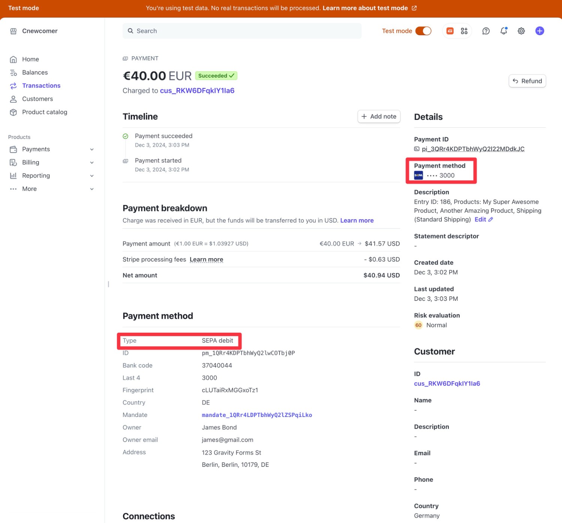
Task: Open the apps grid icon
Action: coord(464,31)
